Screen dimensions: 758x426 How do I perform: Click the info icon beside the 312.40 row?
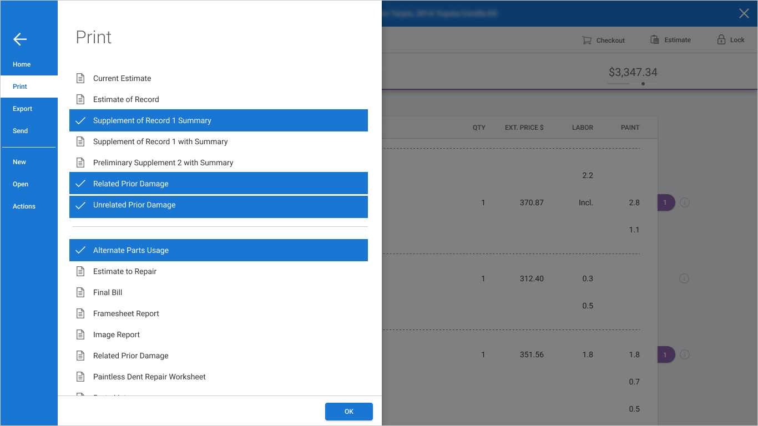tap(684, 278)
